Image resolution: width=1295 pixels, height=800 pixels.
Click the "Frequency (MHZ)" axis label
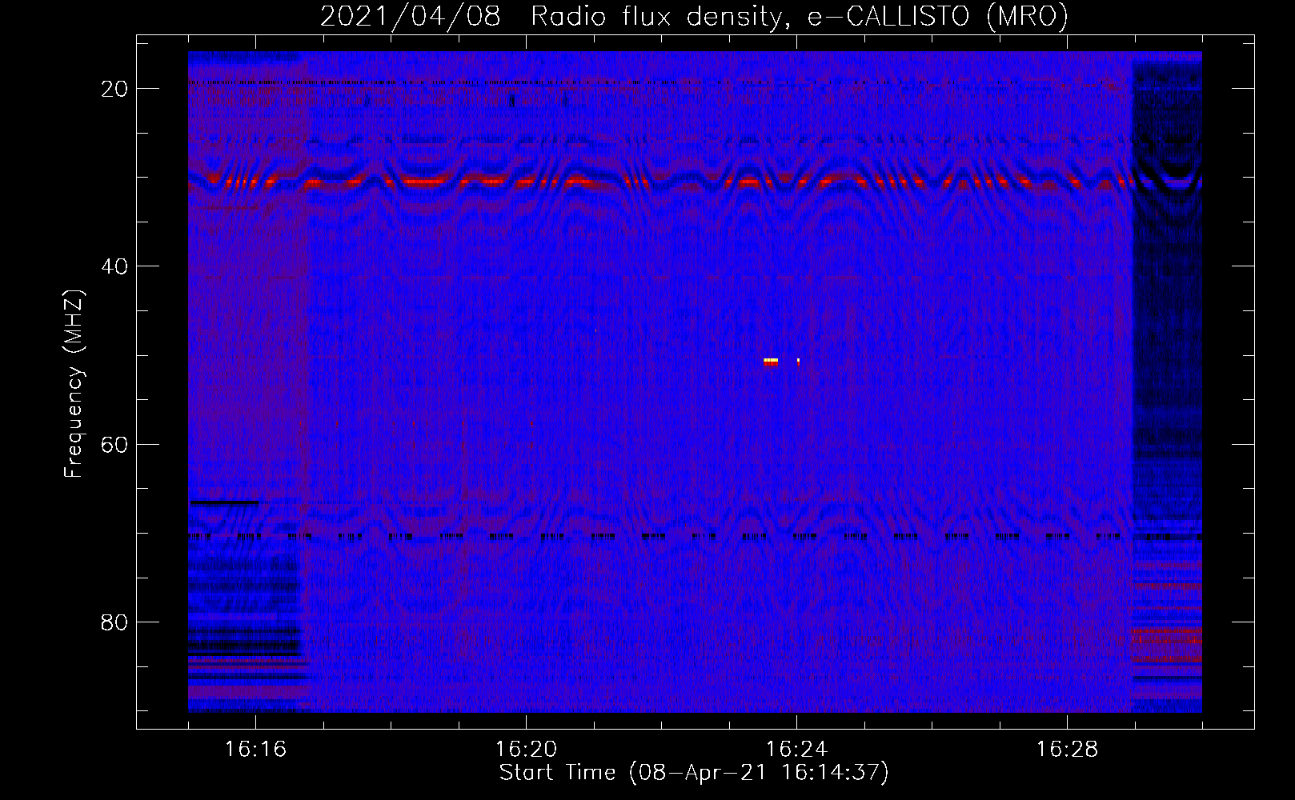[74, 383]
